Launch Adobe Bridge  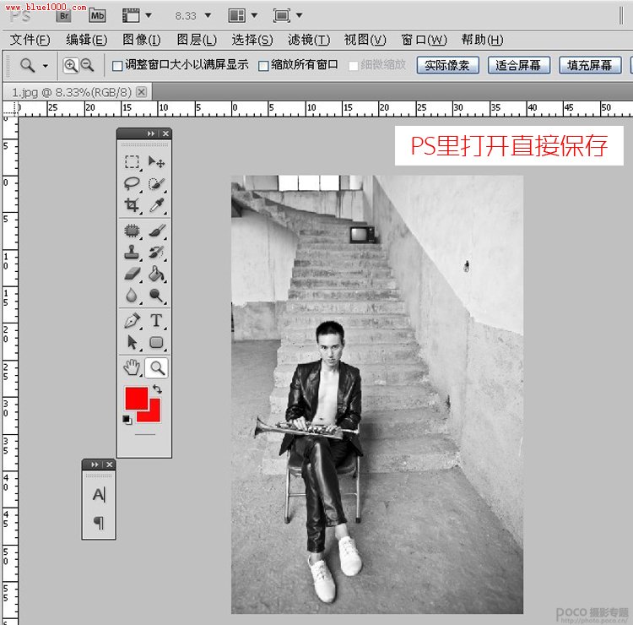pyautogui.click(x=64, y=16)
